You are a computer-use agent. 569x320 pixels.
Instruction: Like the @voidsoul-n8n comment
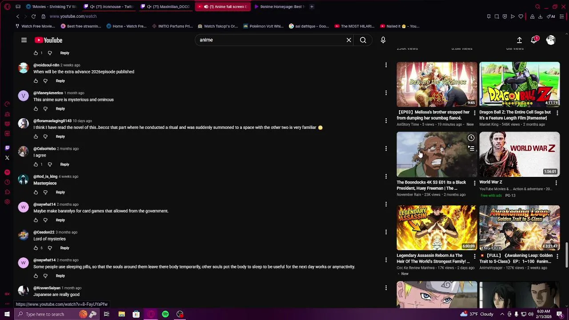click(36, 81)
